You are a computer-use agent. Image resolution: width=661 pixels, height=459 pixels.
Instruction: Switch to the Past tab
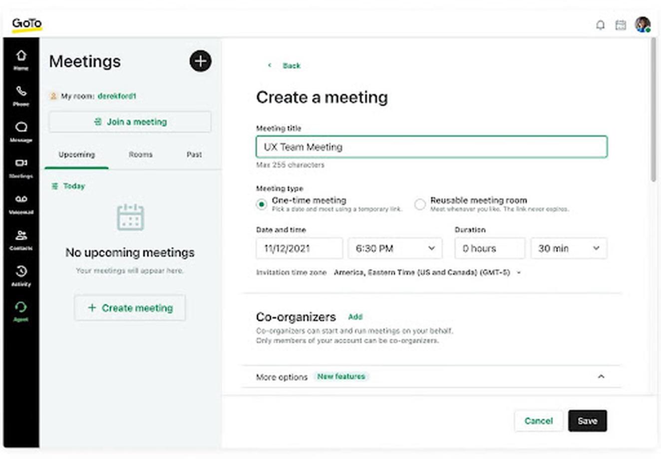[194, 155]
